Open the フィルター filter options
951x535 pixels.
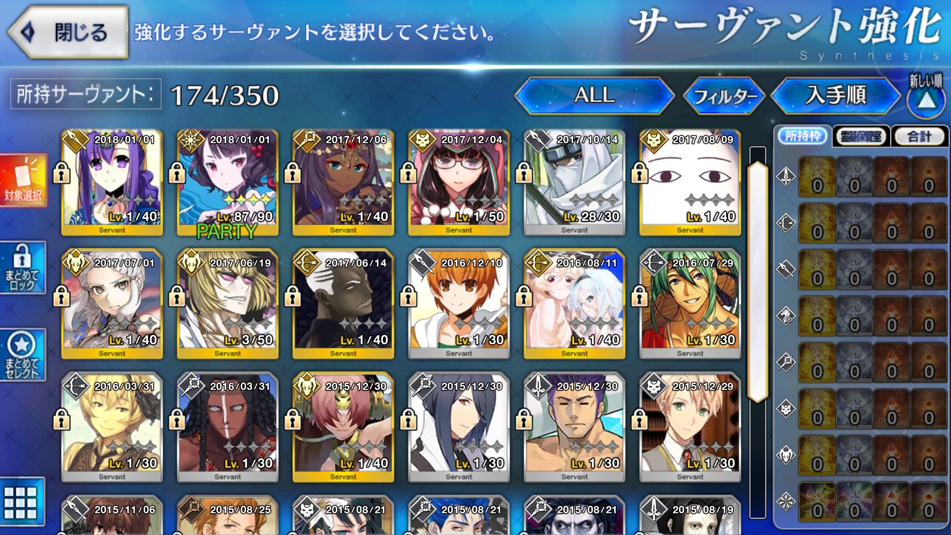724,96
